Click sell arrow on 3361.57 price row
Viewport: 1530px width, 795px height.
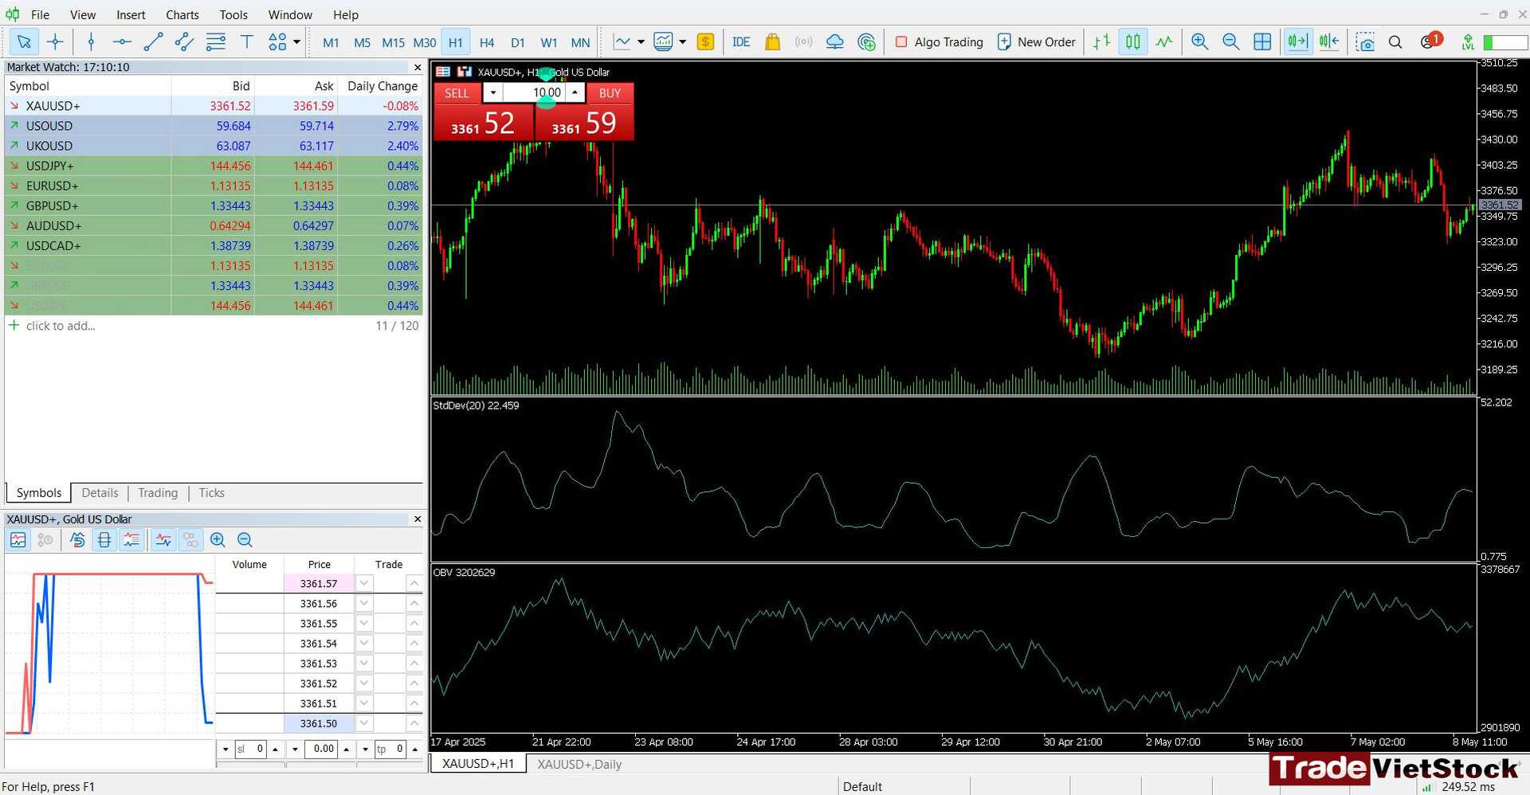click(364, 583)
